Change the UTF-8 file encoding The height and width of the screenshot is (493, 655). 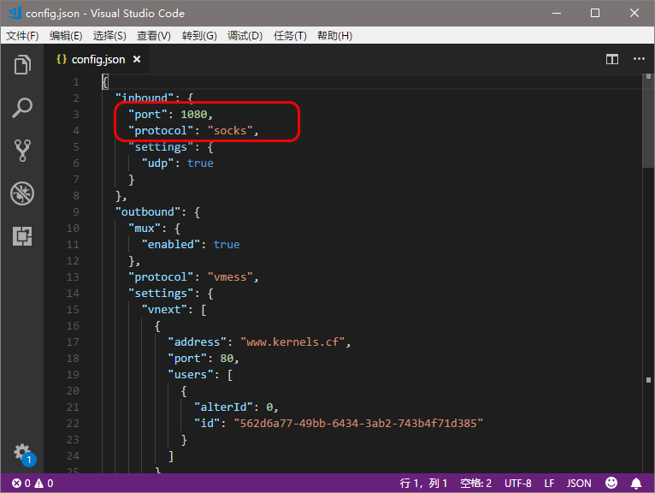(518, 484)
